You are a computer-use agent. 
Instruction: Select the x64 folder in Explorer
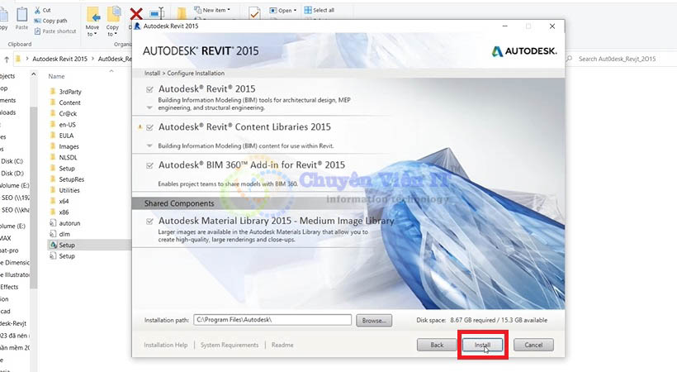[64, 201]
